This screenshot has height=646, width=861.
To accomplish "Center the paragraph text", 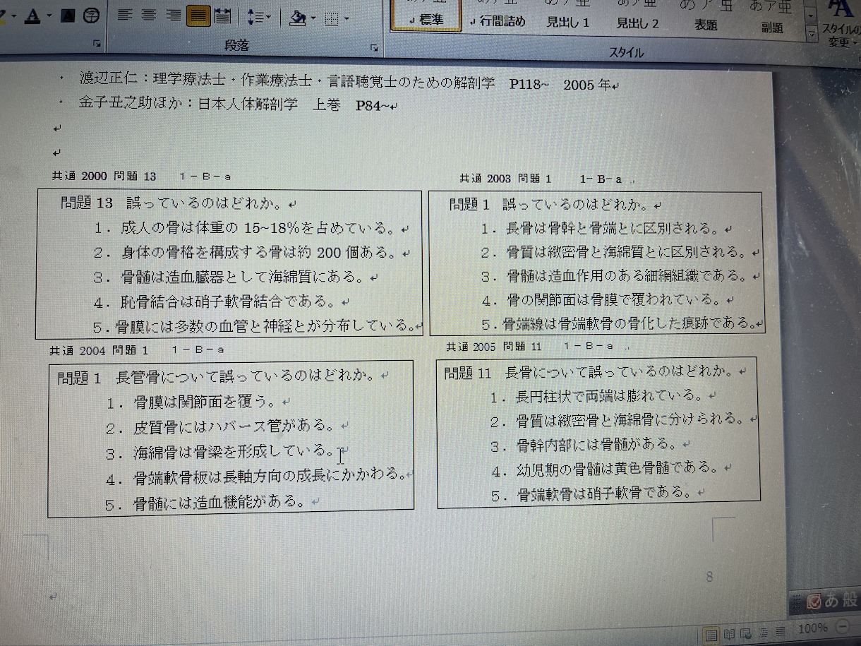I will click(x=150, y=15).
